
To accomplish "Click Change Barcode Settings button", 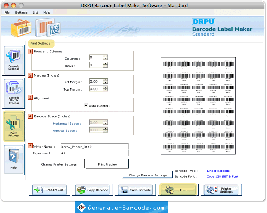I will [147, 175].
